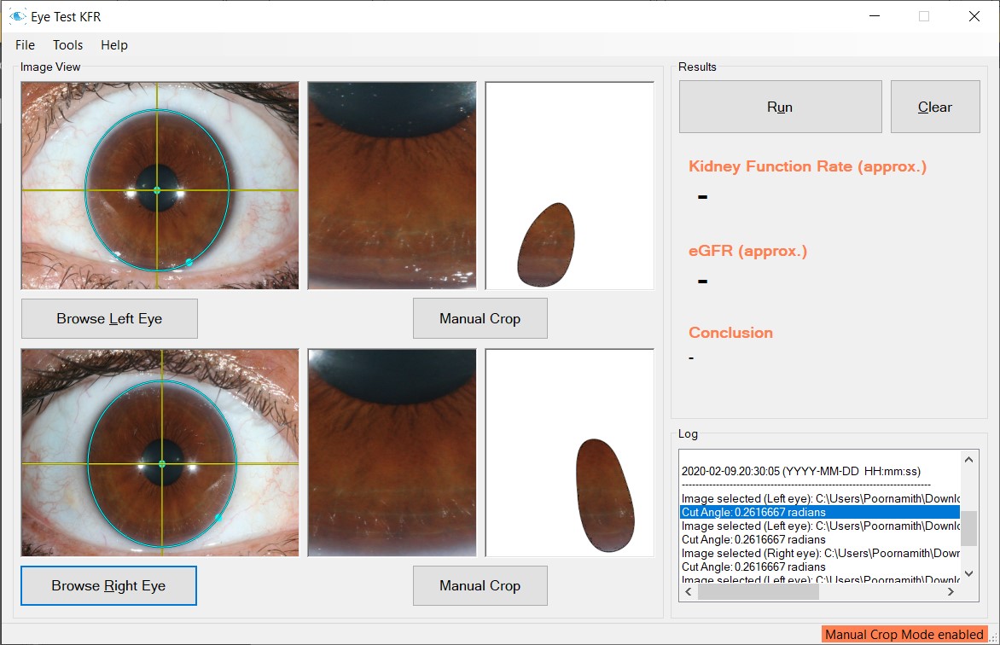
Task: Click the center point of right eye crosshair
Action: click(161, 464)
